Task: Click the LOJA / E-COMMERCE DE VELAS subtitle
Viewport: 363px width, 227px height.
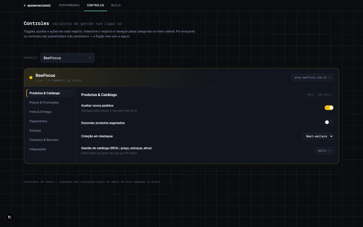Action: click(x=58, y=81)
